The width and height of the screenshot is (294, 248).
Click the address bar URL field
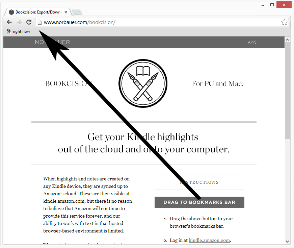pos(162,22)
